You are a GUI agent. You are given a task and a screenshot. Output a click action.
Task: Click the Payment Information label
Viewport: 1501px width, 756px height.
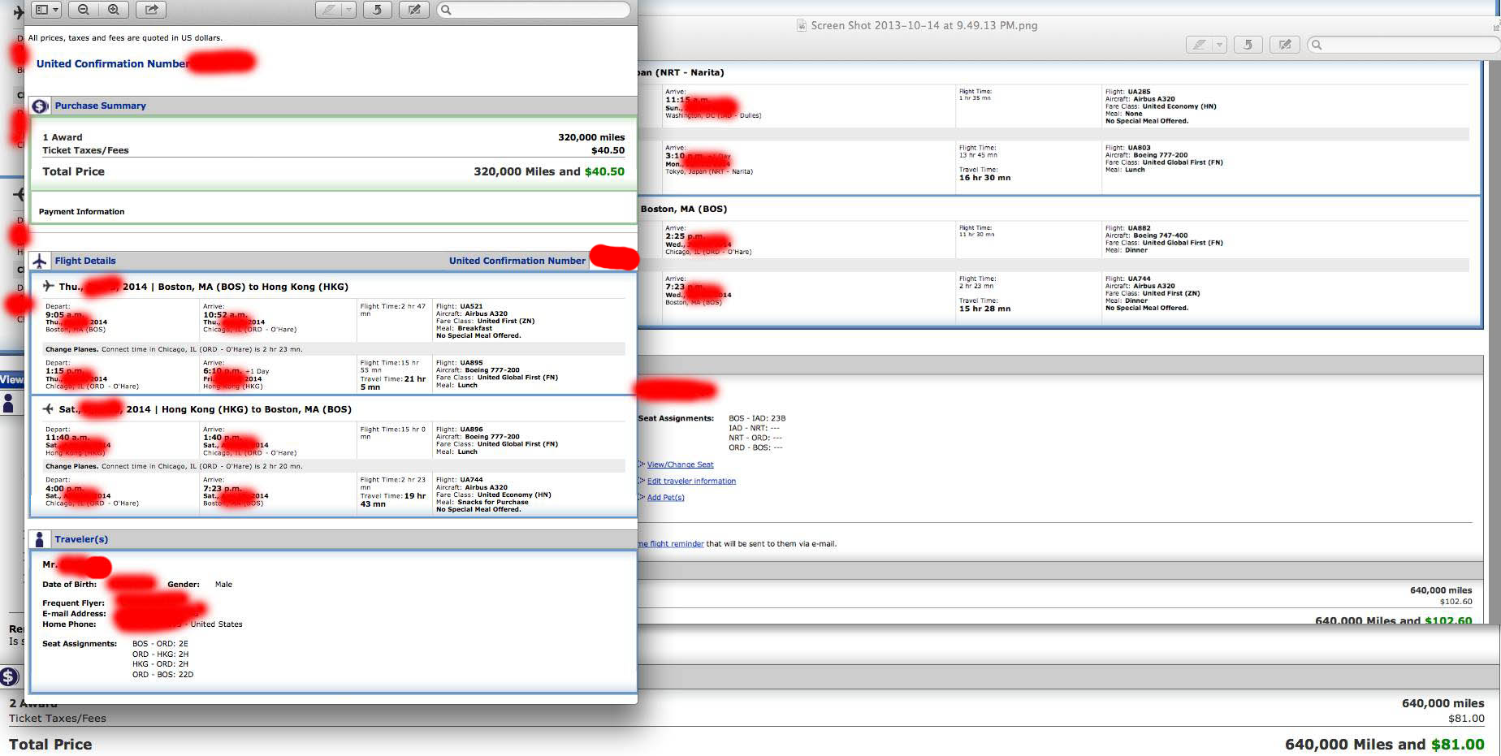tap(81, 212)
